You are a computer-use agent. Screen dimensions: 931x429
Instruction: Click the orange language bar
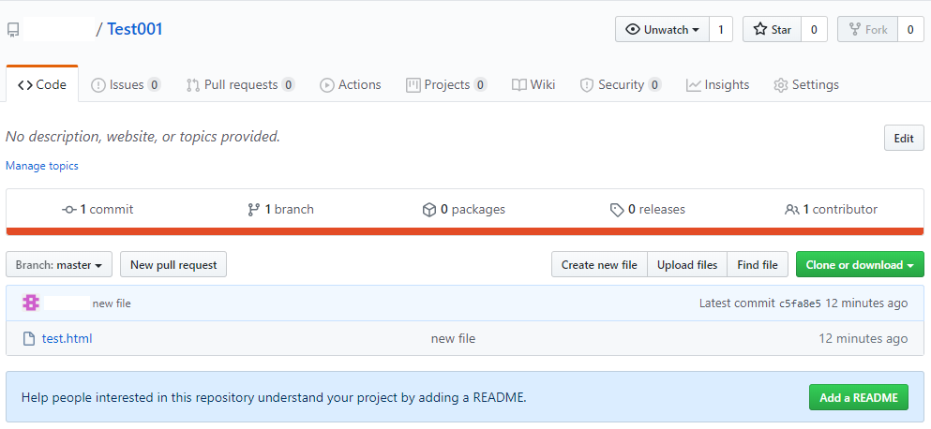point(465,231)
